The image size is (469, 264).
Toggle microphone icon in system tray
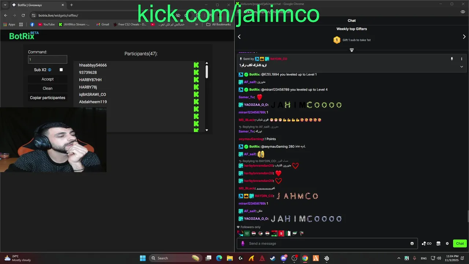[414, 258]
